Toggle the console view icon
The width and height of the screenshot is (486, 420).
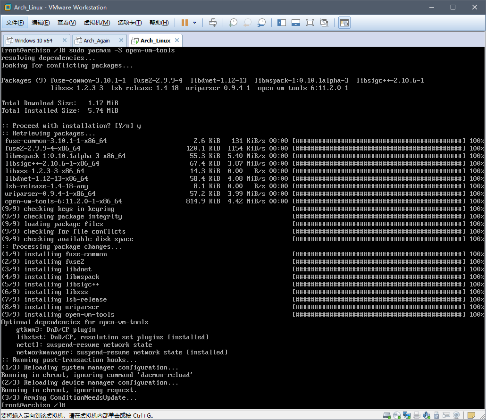(x=344, y=23)
